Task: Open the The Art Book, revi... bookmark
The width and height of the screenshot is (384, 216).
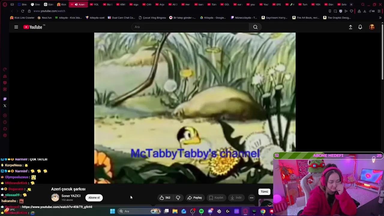Action: [x=306, y=18]
